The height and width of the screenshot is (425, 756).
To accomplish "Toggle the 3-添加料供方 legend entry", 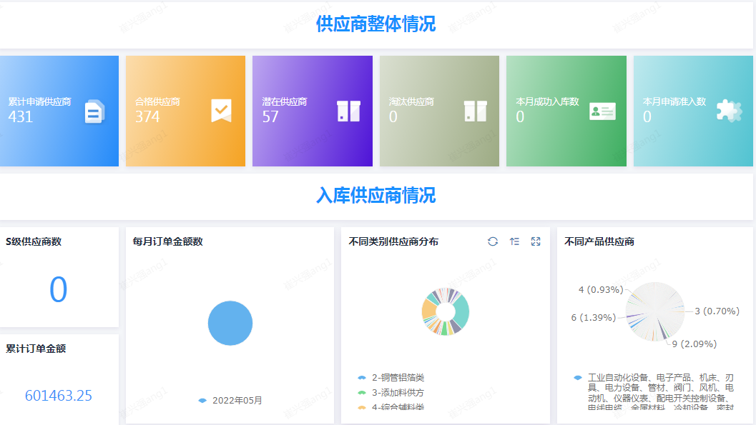I will 391,393.
